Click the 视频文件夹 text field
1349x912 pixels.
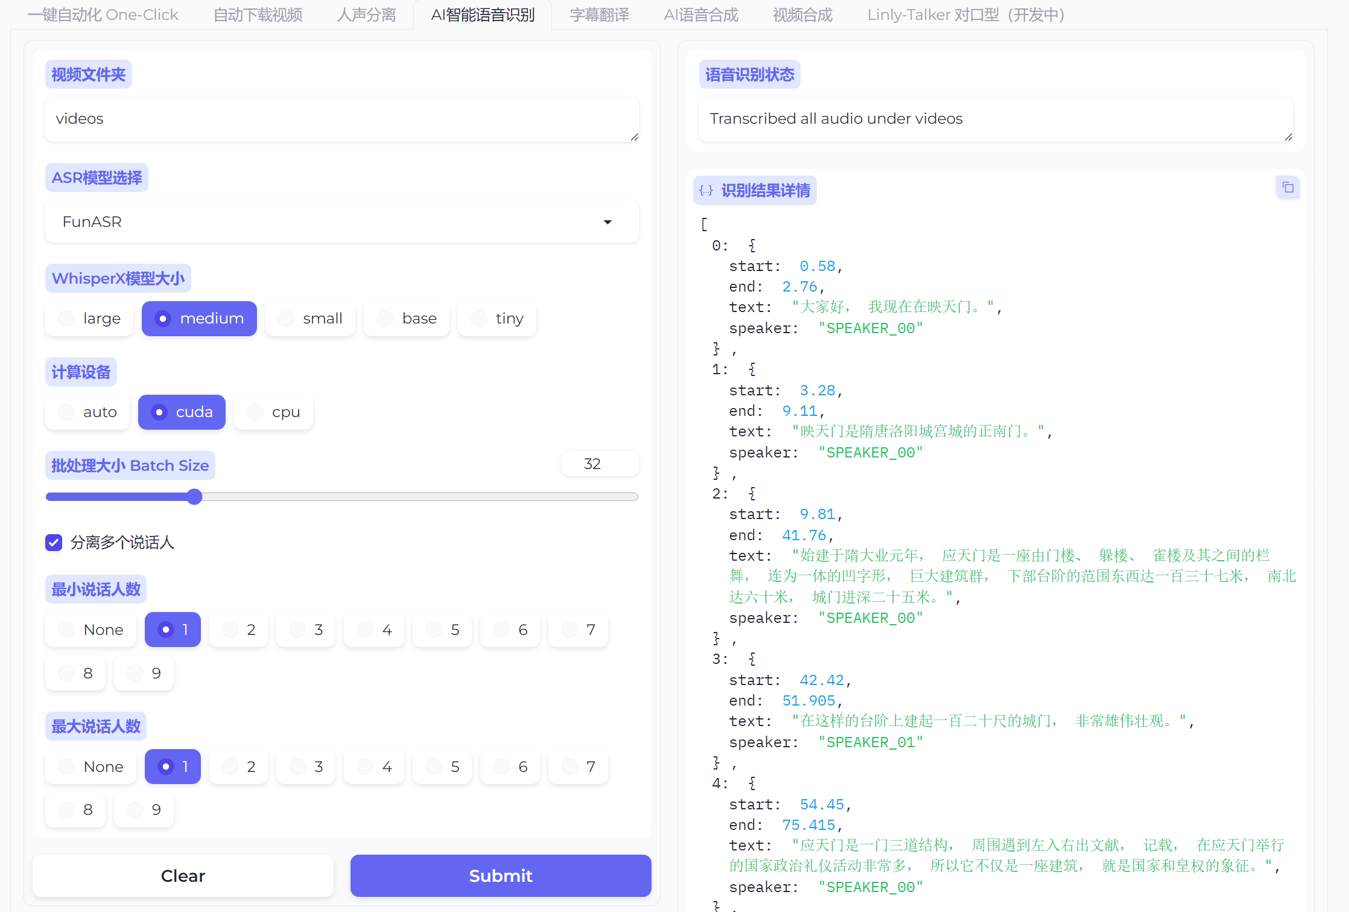click(341, 120)
